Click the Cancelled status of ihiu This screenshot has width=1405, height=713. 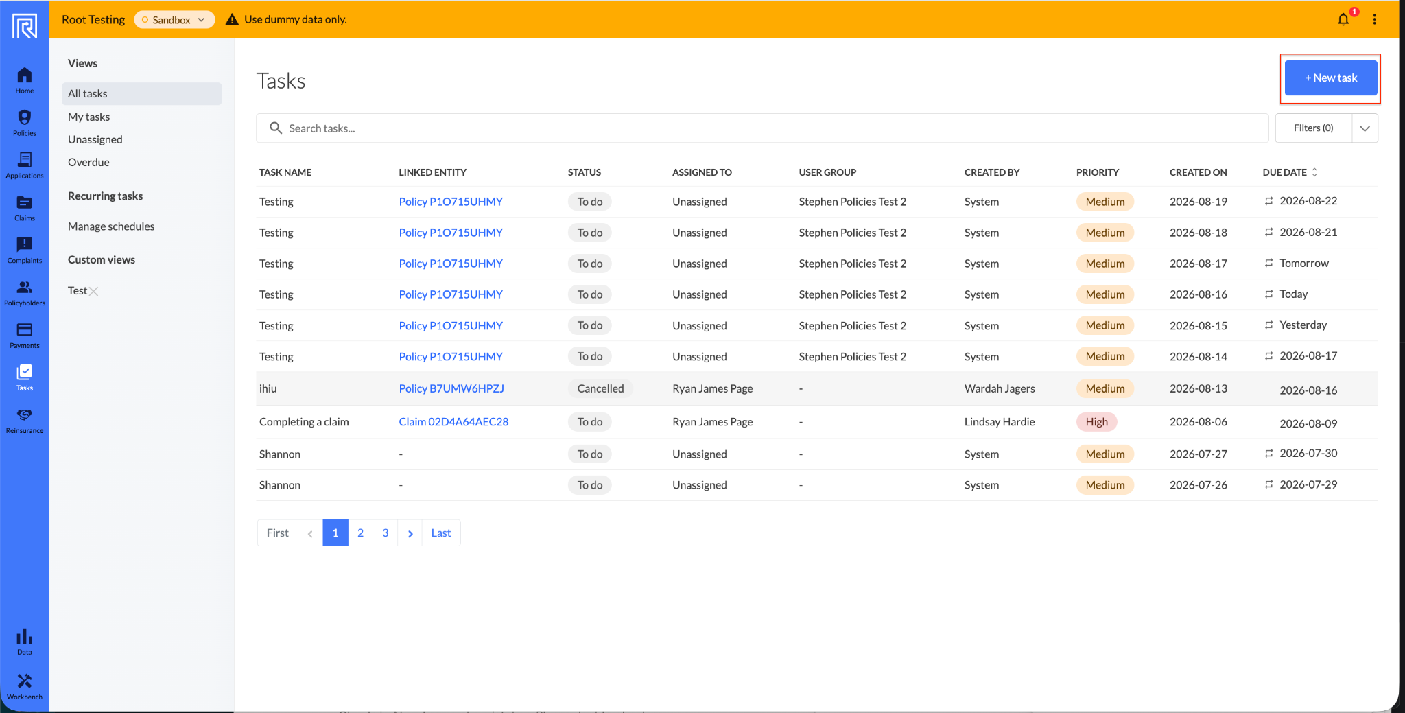pos(600,388)
